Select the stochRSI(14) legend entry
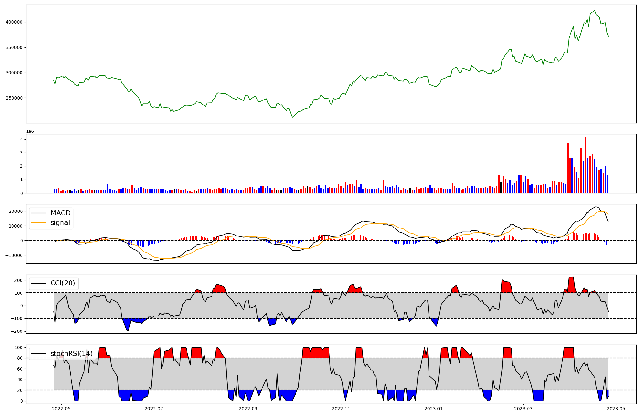Viewport: 641px width, 416px height. pos(71,354)
